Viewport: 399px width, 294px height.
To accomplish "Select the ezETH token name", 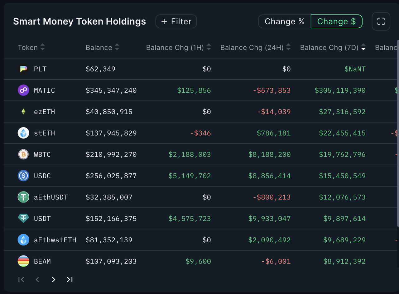I will point(44,112).
